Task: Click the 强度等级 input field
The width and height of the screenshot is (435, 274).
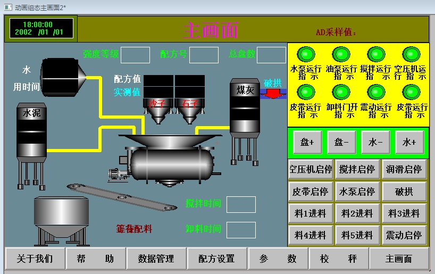Action: pos(135,55)
